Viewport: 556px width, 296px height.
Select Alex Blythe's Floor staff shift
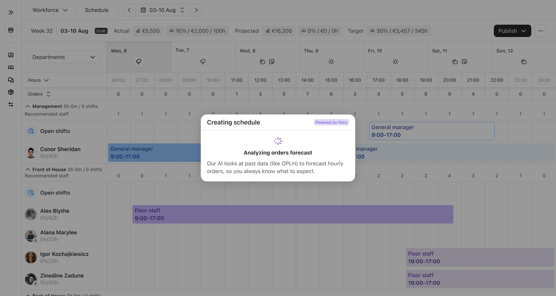pyautogui.click(x=292, y=214)
